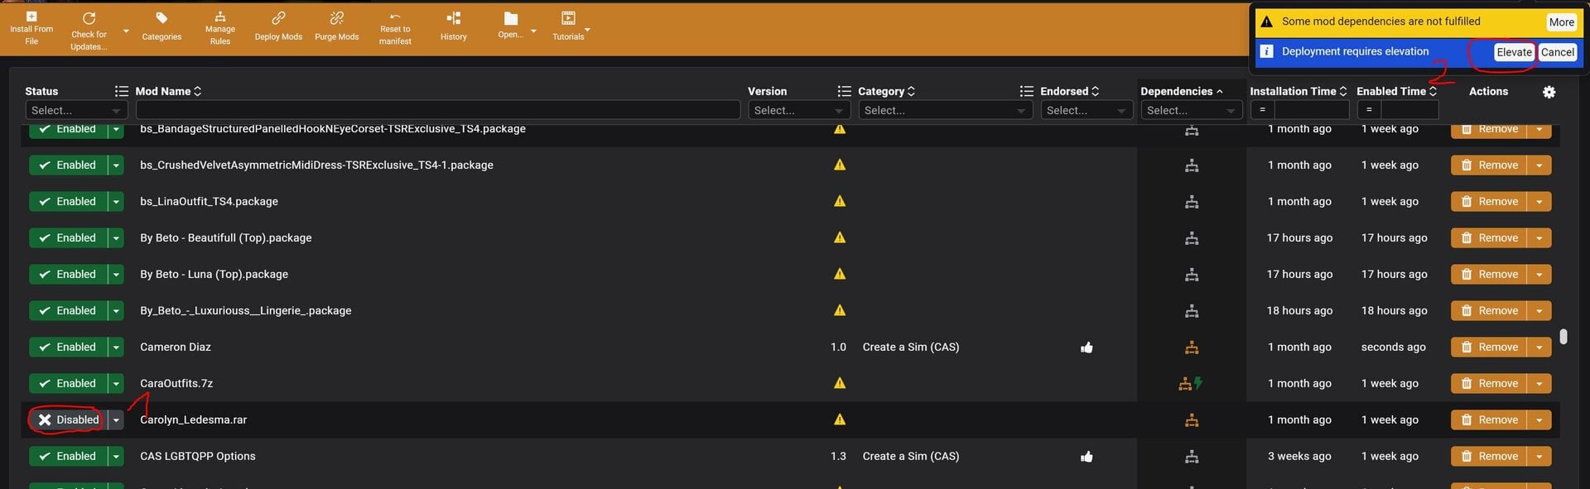Open dependencies icon for By_Beto_-_Luxuriouss__Lingerie_.package

coord(1192,311)
